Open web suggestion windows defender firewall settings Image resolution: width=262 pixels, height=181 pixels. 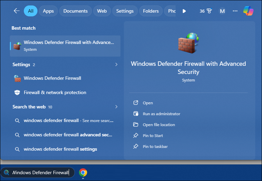click(x=65, y=149)
